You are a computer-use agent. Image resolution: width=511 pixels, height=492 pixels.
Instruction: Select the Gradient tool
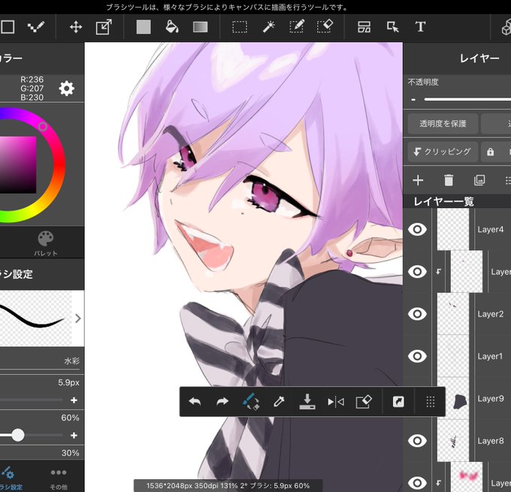tap(200, 27)
